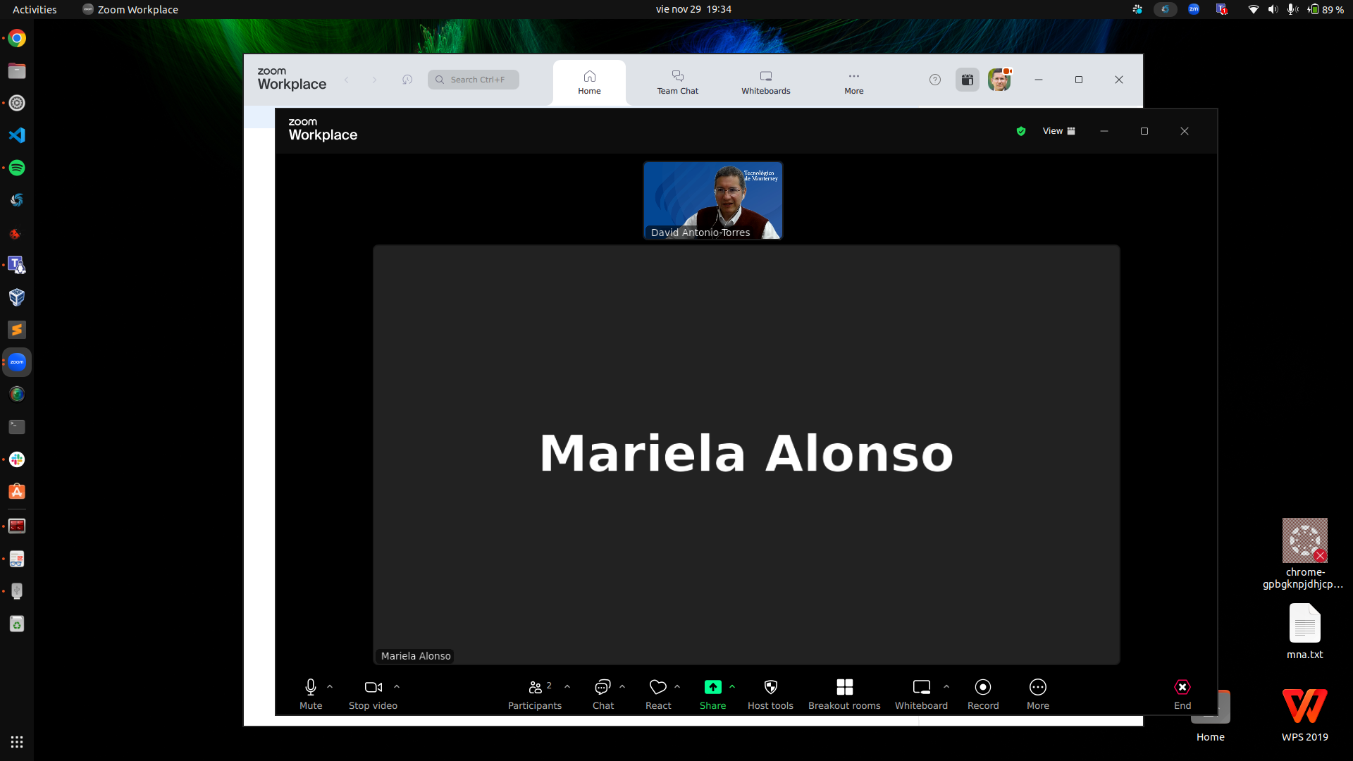Viewport: 1353px width, 761px height.
Task: Expand the Share options chevron
Action: [732, 686]
